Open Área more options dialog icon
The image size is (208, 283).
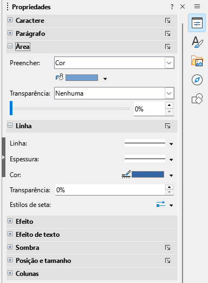(x=167, y=47)
